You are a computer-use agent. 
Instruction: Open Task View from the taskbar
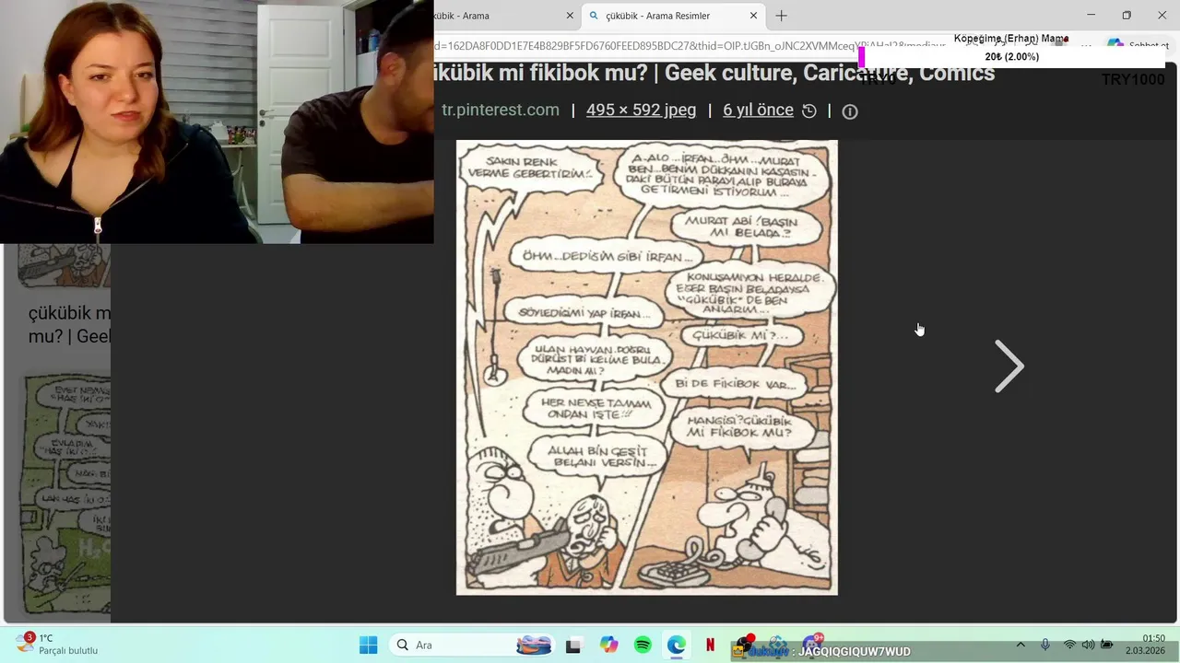click(x=573, y=645)
